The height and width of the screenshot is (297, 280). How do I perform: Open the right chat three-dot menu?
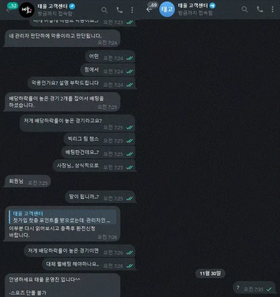click(273, 9)
